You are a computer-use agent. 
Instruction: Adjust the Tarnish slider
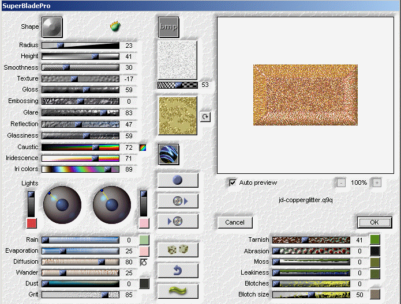311,240
